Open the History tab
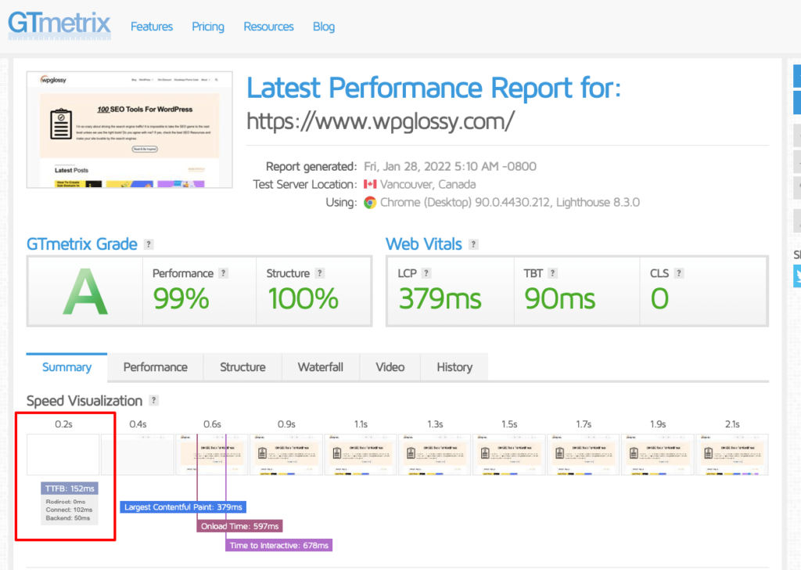This screenshot has height=570, width=801. [454, 367]
